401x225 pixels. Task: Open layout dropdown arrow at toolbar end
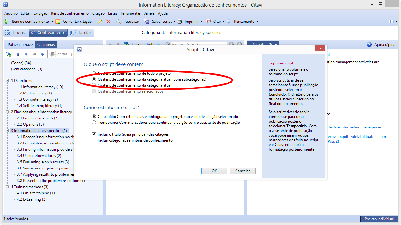pyautogui.click(x=396, y=22)
